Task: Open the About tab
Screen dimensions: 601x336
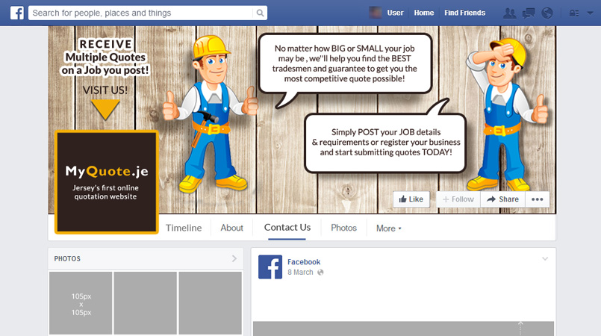Action: point(232,228)
